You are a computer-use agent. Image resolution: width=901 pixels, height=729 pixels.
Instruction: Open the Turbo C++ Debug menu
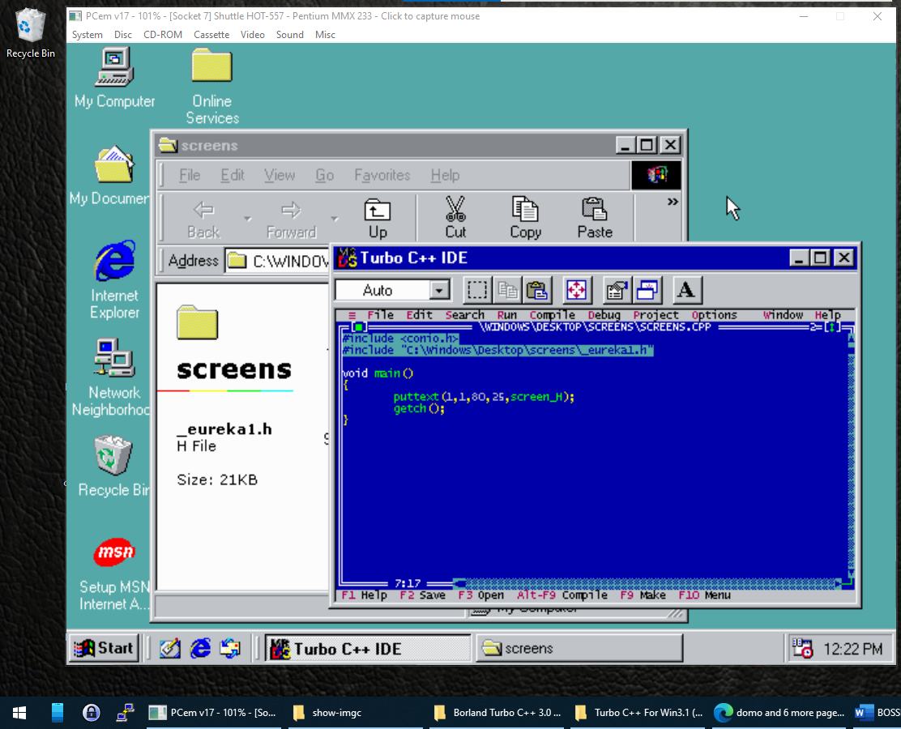tap(604, 315)
